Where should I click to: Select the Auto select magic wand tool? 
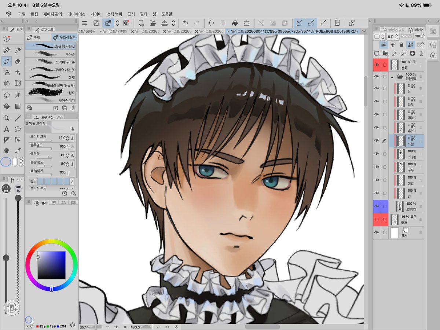coord(18,95)
